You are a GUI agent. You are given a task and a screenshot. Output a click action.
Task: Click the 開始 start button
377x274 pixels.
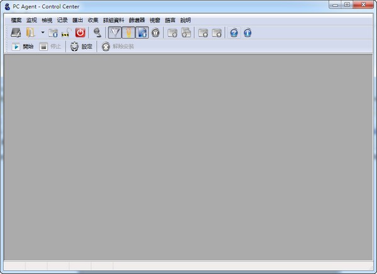[23, 46]
